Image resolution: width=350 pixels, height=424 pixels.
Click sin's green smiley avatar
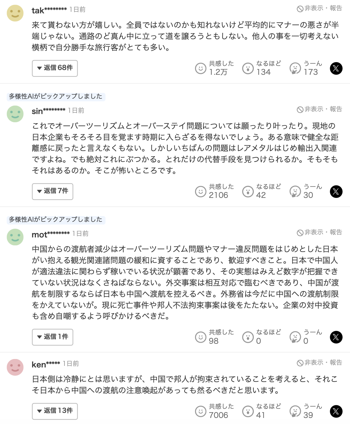click(15, 114)
